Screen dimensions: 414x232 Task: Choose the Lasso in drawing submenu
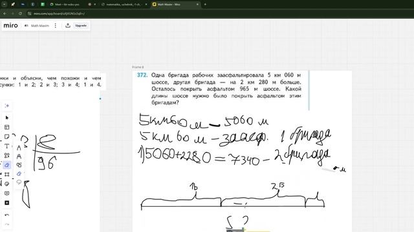coord(19,182)
